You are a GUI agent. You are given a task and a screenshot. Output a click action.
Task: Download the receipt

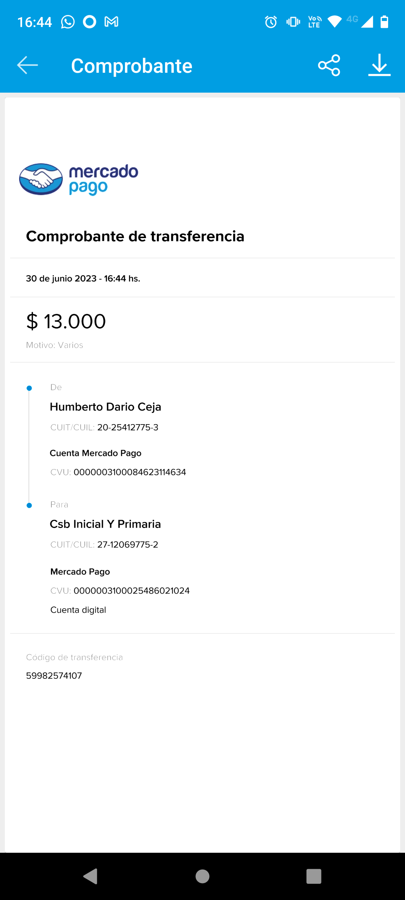[x=379, y=65]
